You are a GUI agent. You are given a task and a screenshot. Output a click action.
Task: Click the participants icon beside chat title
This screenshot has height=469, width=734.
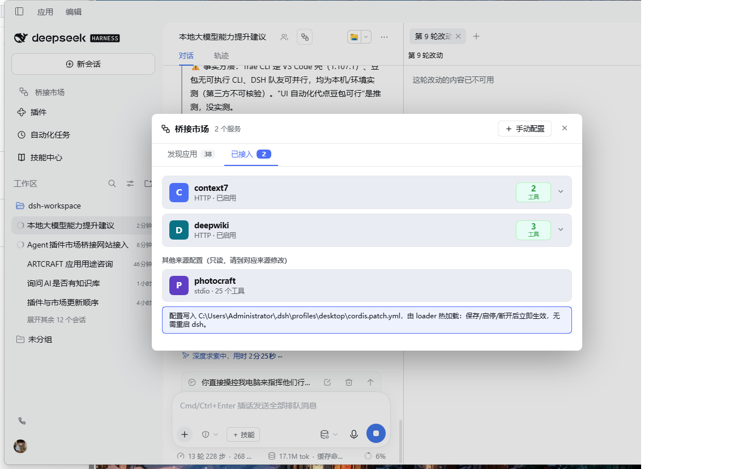click(284, 37)
